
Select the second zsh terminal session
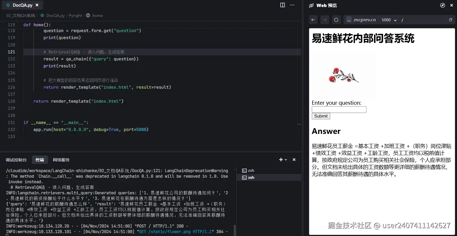click(269, 177)
